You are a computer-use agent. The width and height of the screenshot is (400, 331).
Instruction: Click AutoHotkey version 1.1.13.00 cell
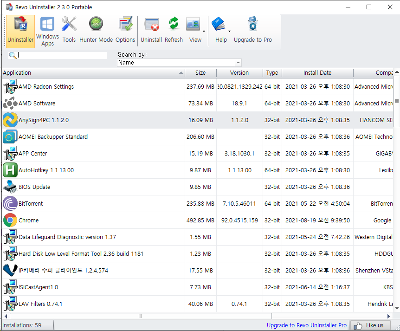pyautogui.click(x=239, y=170)
